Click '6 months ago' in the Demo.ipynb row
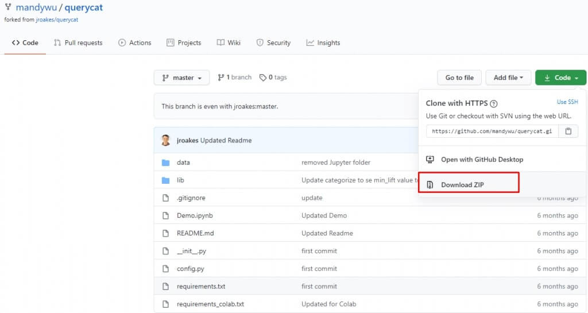Screen dimensions: 588x313 557,215
